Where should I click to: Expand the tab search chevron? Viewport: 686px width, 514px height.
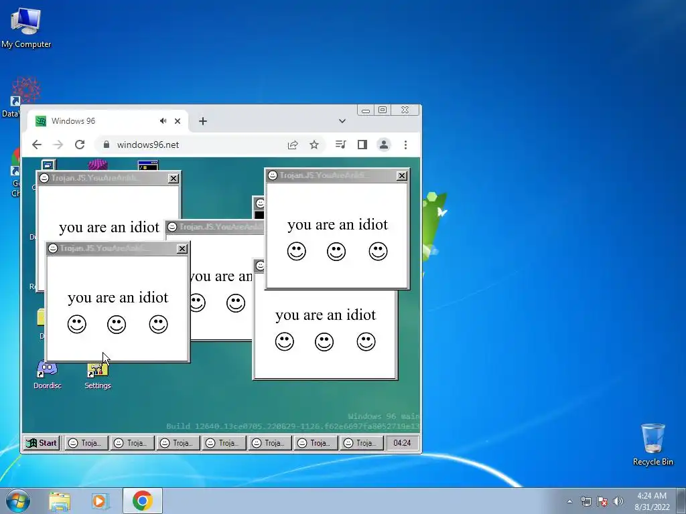342,121
